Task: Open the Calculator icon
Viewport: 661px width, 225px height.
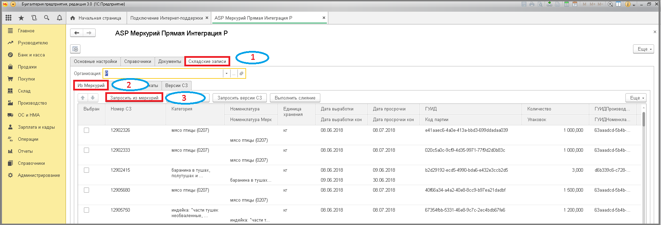Action: click(566, 4)
